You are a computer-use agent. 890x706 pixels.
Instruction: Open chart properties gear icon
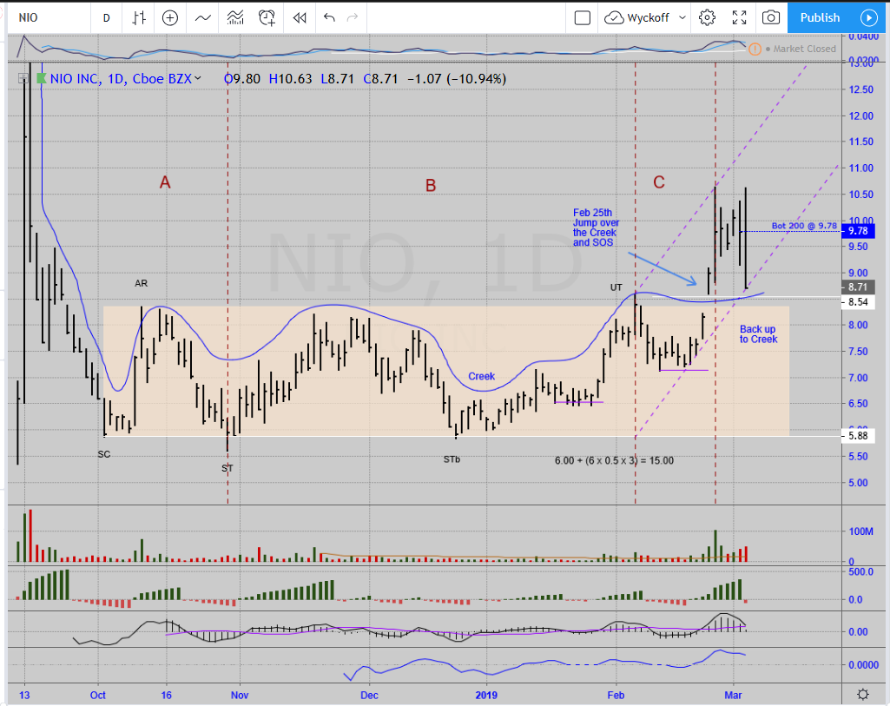(708, 17)
